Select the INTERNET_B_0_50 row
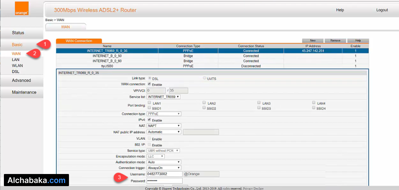Image resolution: width=399 pixels, height=190 pixels. pyautogui.click(x=212, y=56)
